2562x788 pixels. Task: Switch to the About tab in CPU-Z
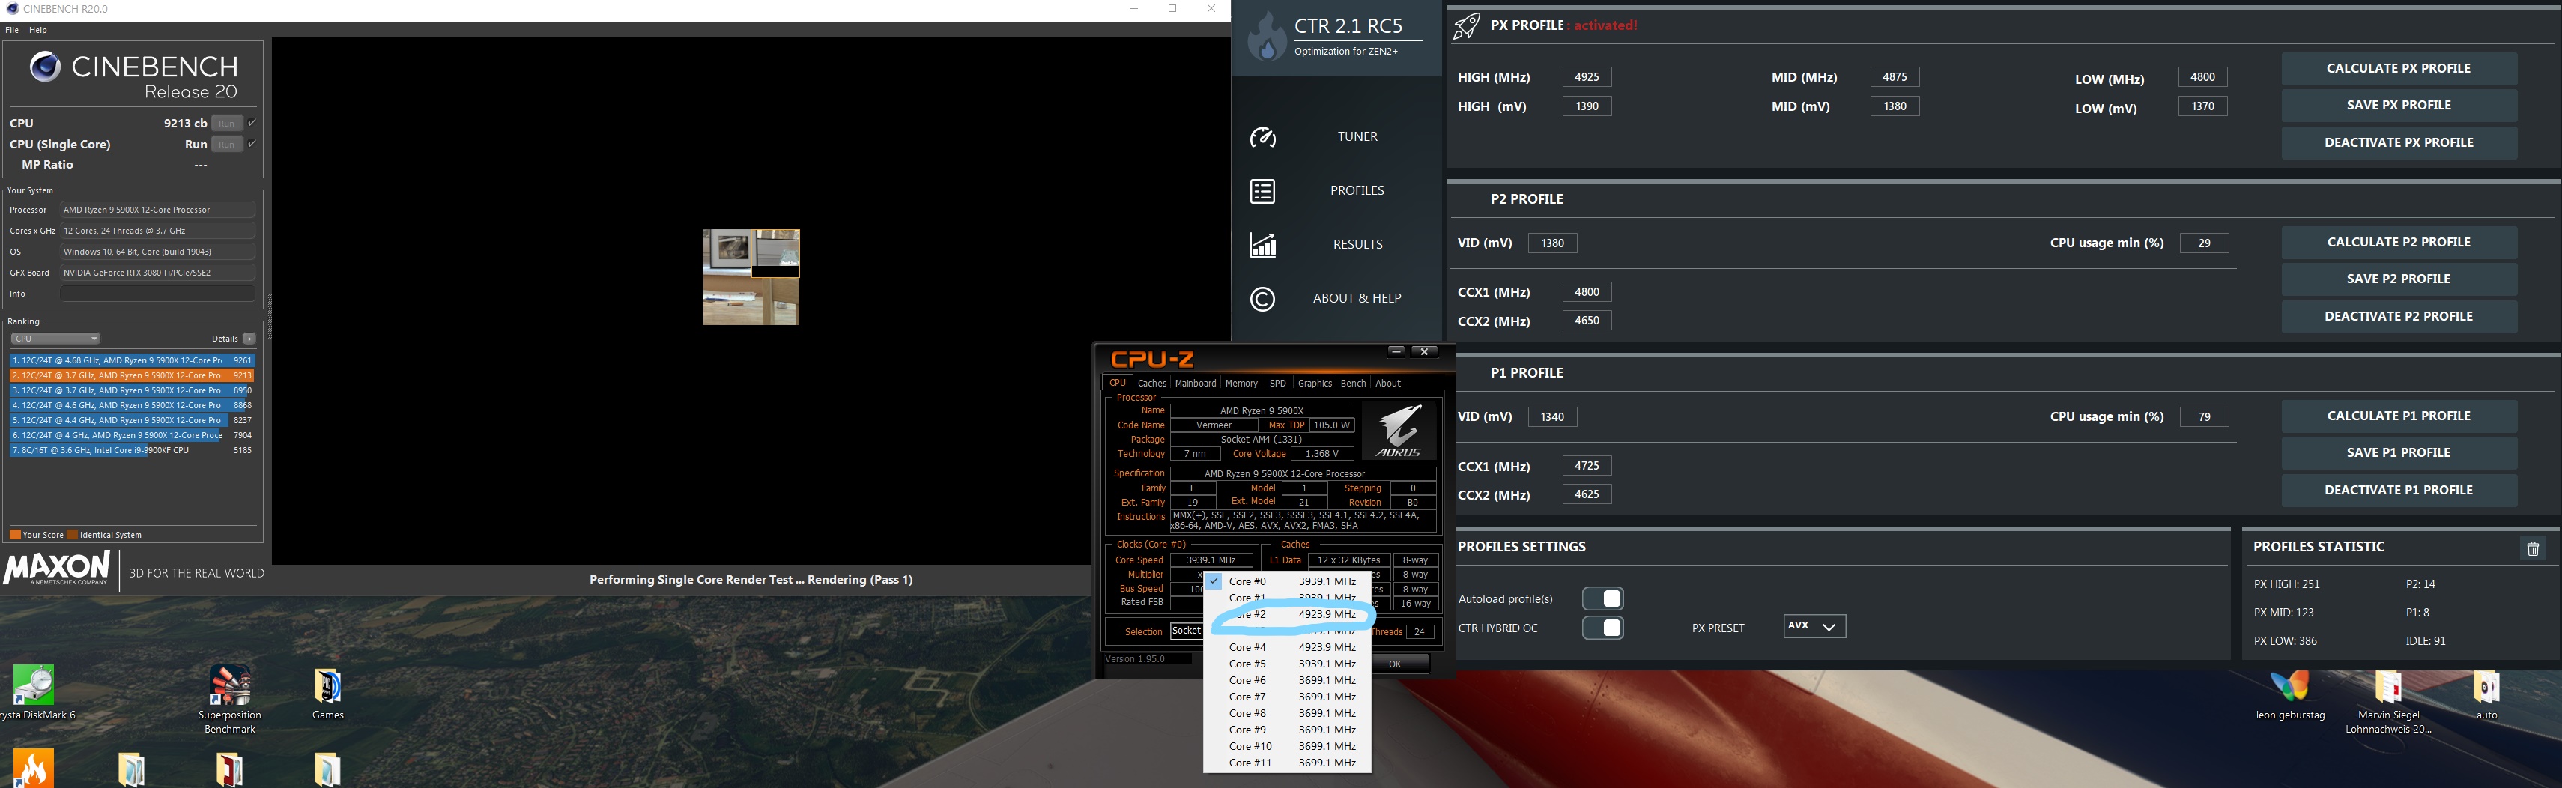[1388, 383]
